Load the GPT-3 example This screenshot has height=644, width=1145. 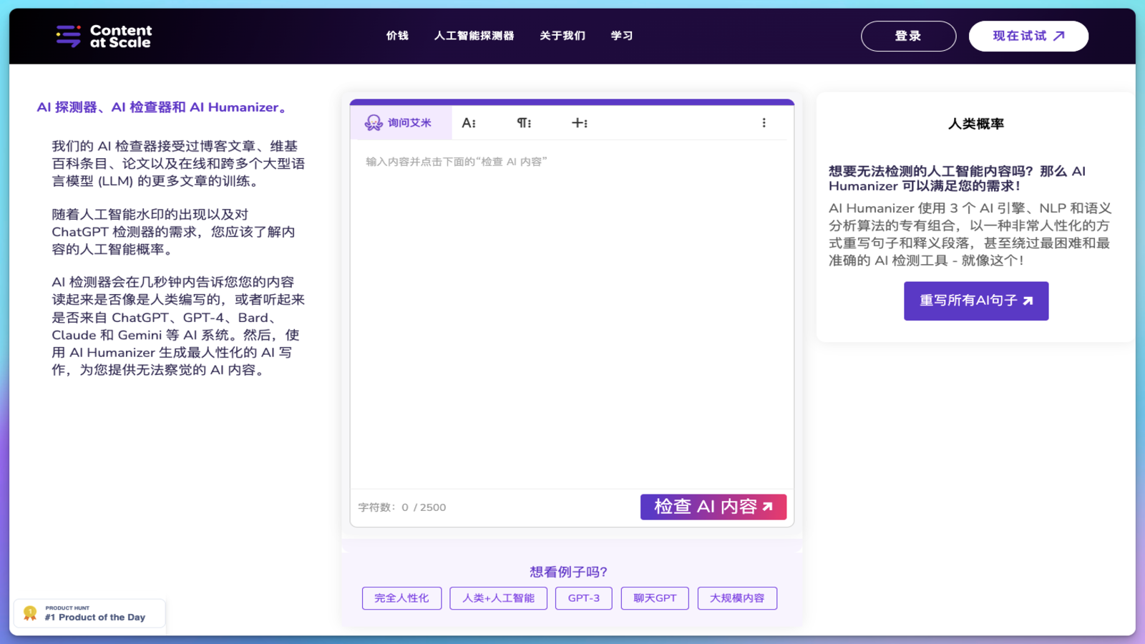[x=583, y=598]
